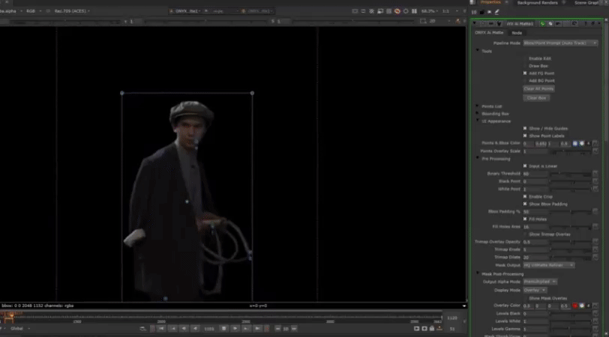Click the Black Point value field

point(535,181)
